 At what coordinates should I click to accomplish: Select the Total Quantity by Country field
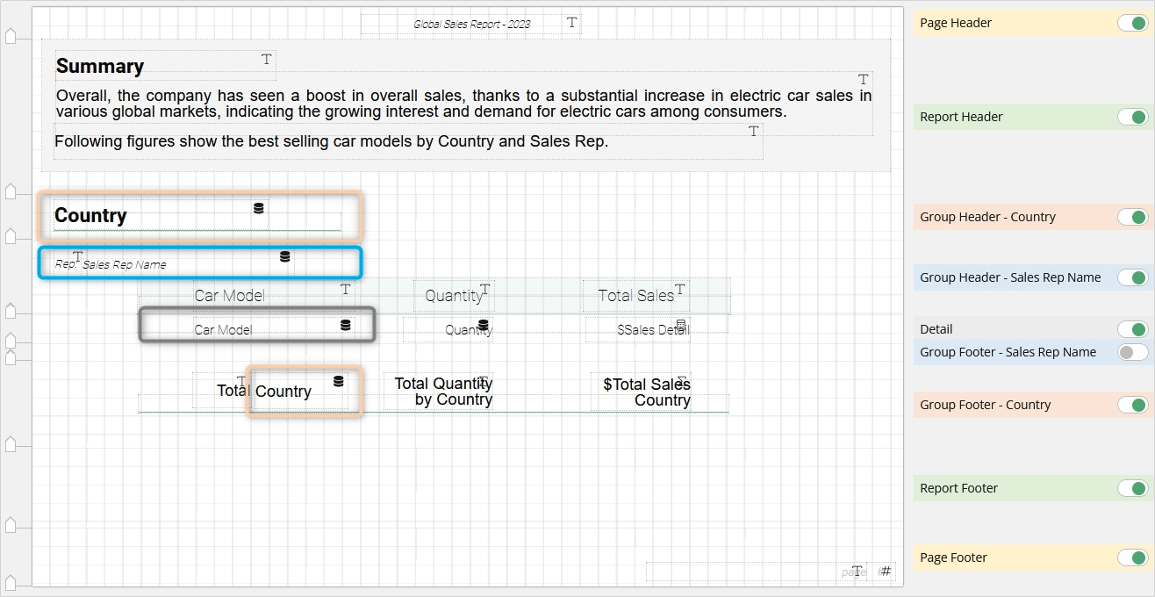coord(438,392)
